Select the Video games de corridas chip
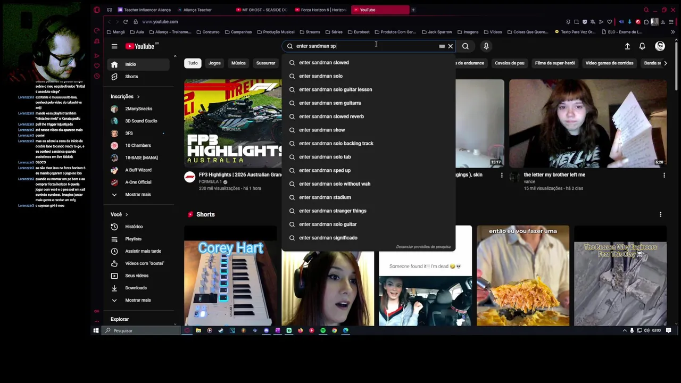This screenshot has height=383, width=681. pos(609,63)
